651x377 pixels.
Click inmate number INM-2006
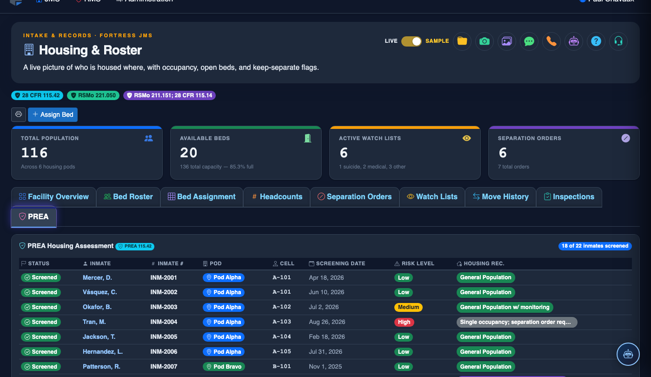[164, 352]
